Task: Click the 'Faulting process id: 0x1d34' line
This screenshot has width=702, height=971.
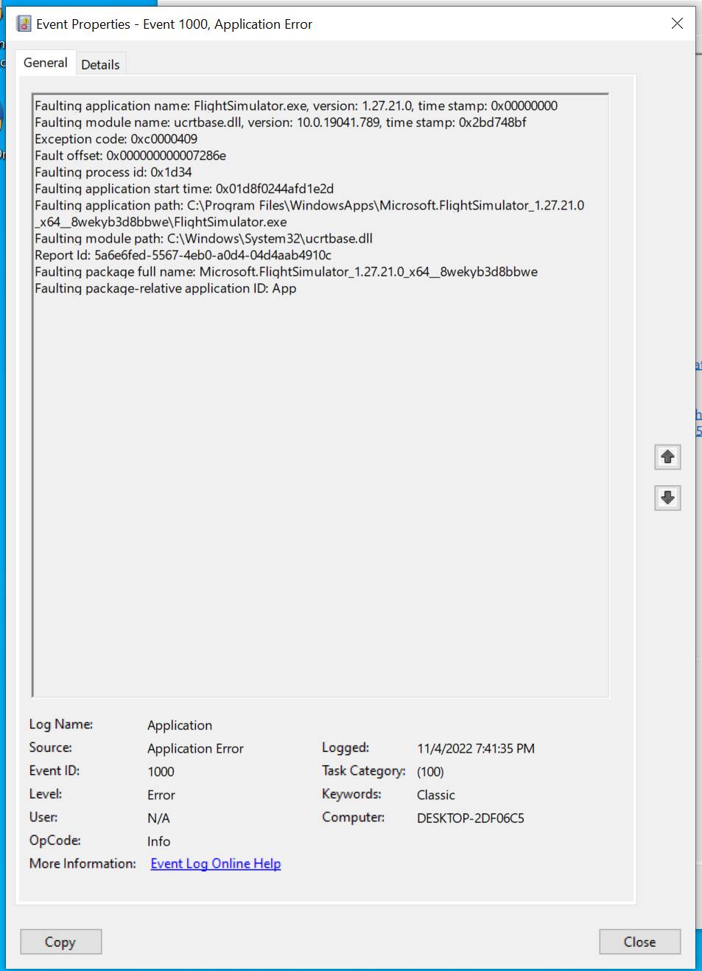Action: 113,173
